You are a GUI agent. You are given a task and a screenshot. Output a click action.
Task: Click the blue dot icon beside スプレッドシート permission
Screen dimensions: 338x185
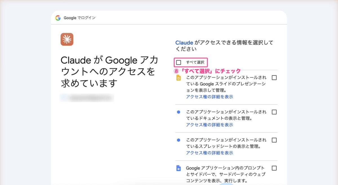pyautogui.click(x=178, y=140)
